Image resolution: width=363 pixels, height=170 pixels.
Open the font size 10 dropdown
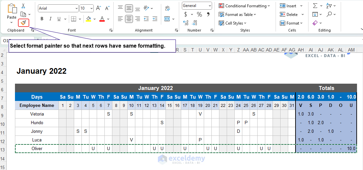point(91,8)
